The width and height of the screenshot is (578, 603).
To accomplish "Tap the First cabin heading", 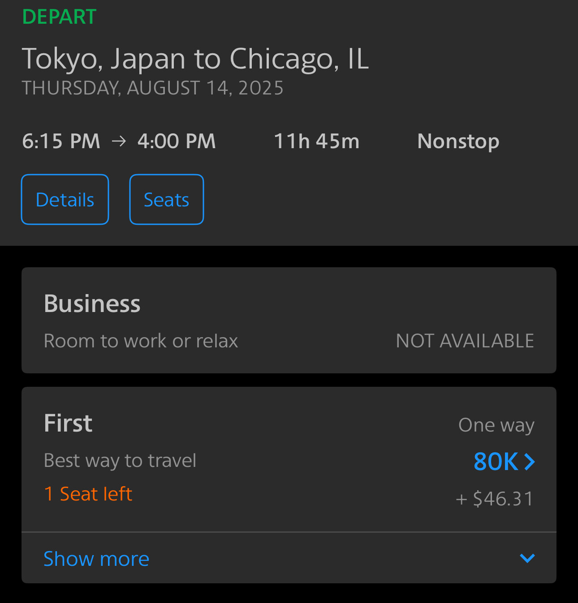I will click(68, 423).
